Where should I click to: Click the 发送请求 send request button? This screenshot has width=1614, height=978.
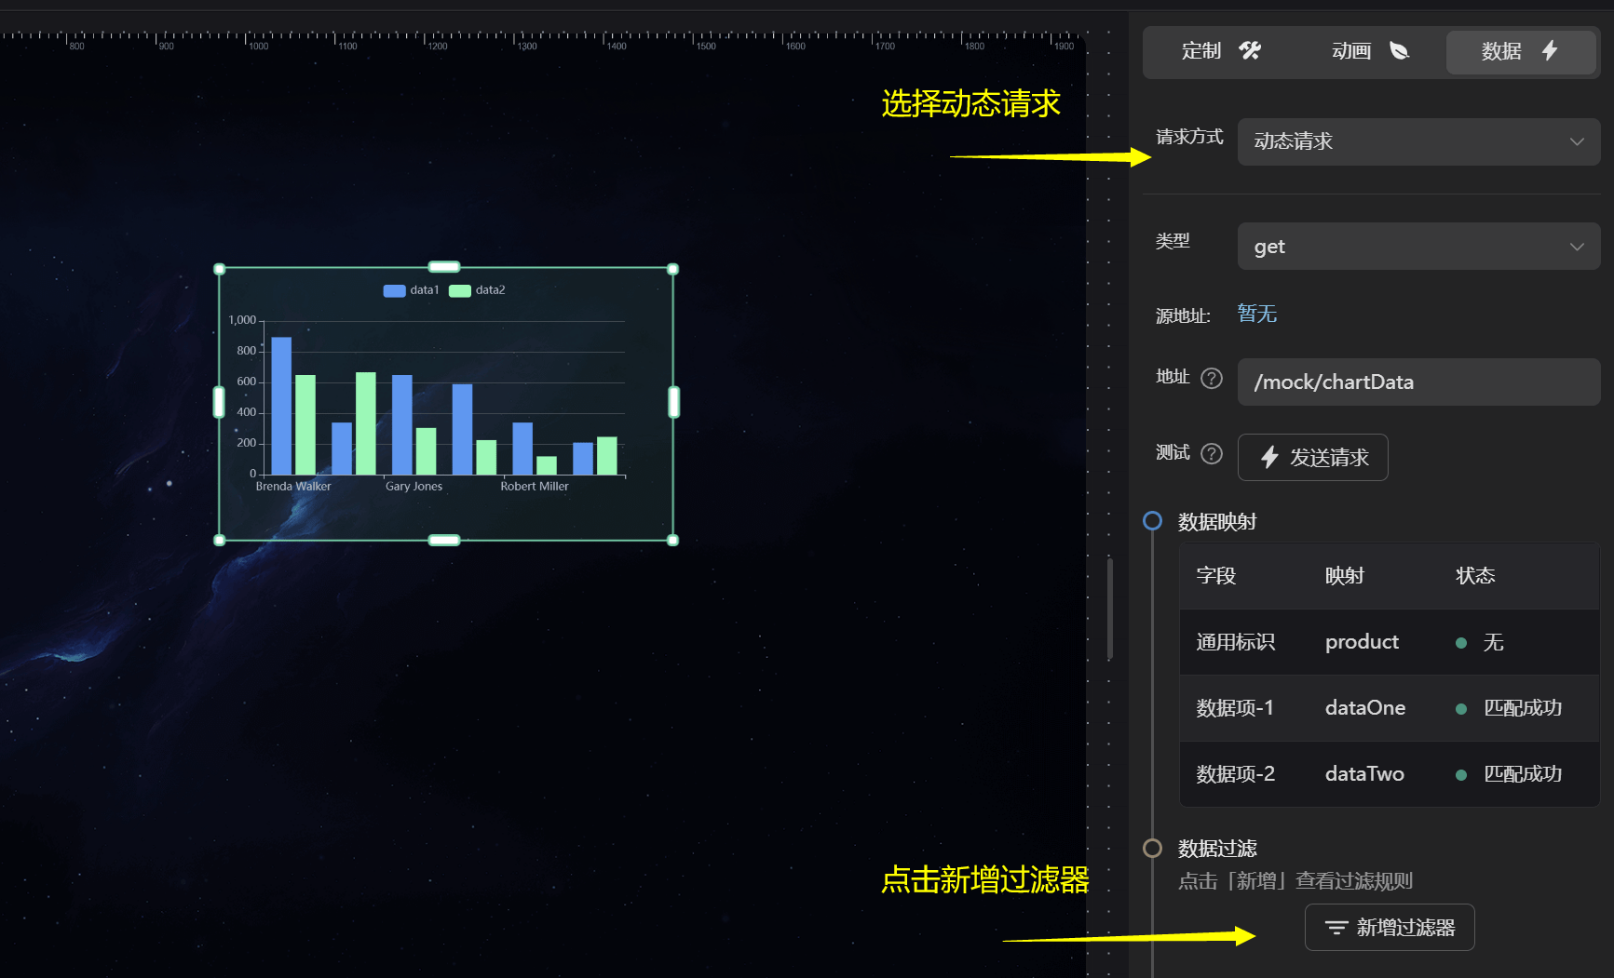click(1313, 457)
